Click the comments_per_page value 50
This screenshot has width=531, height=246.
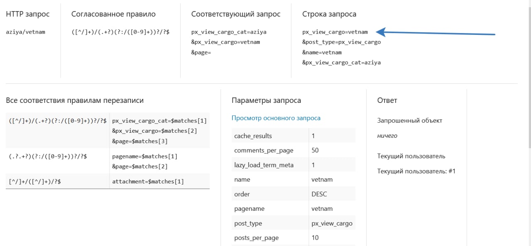click(x=315, y=150)
